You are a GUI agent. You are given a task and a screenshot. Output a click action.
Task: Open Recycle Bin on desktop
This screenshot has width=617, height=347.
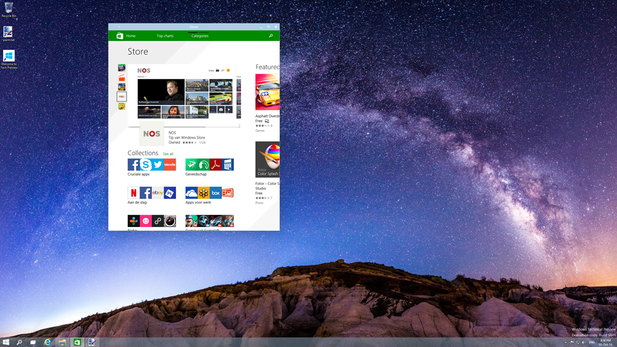(x=8, y=8)
